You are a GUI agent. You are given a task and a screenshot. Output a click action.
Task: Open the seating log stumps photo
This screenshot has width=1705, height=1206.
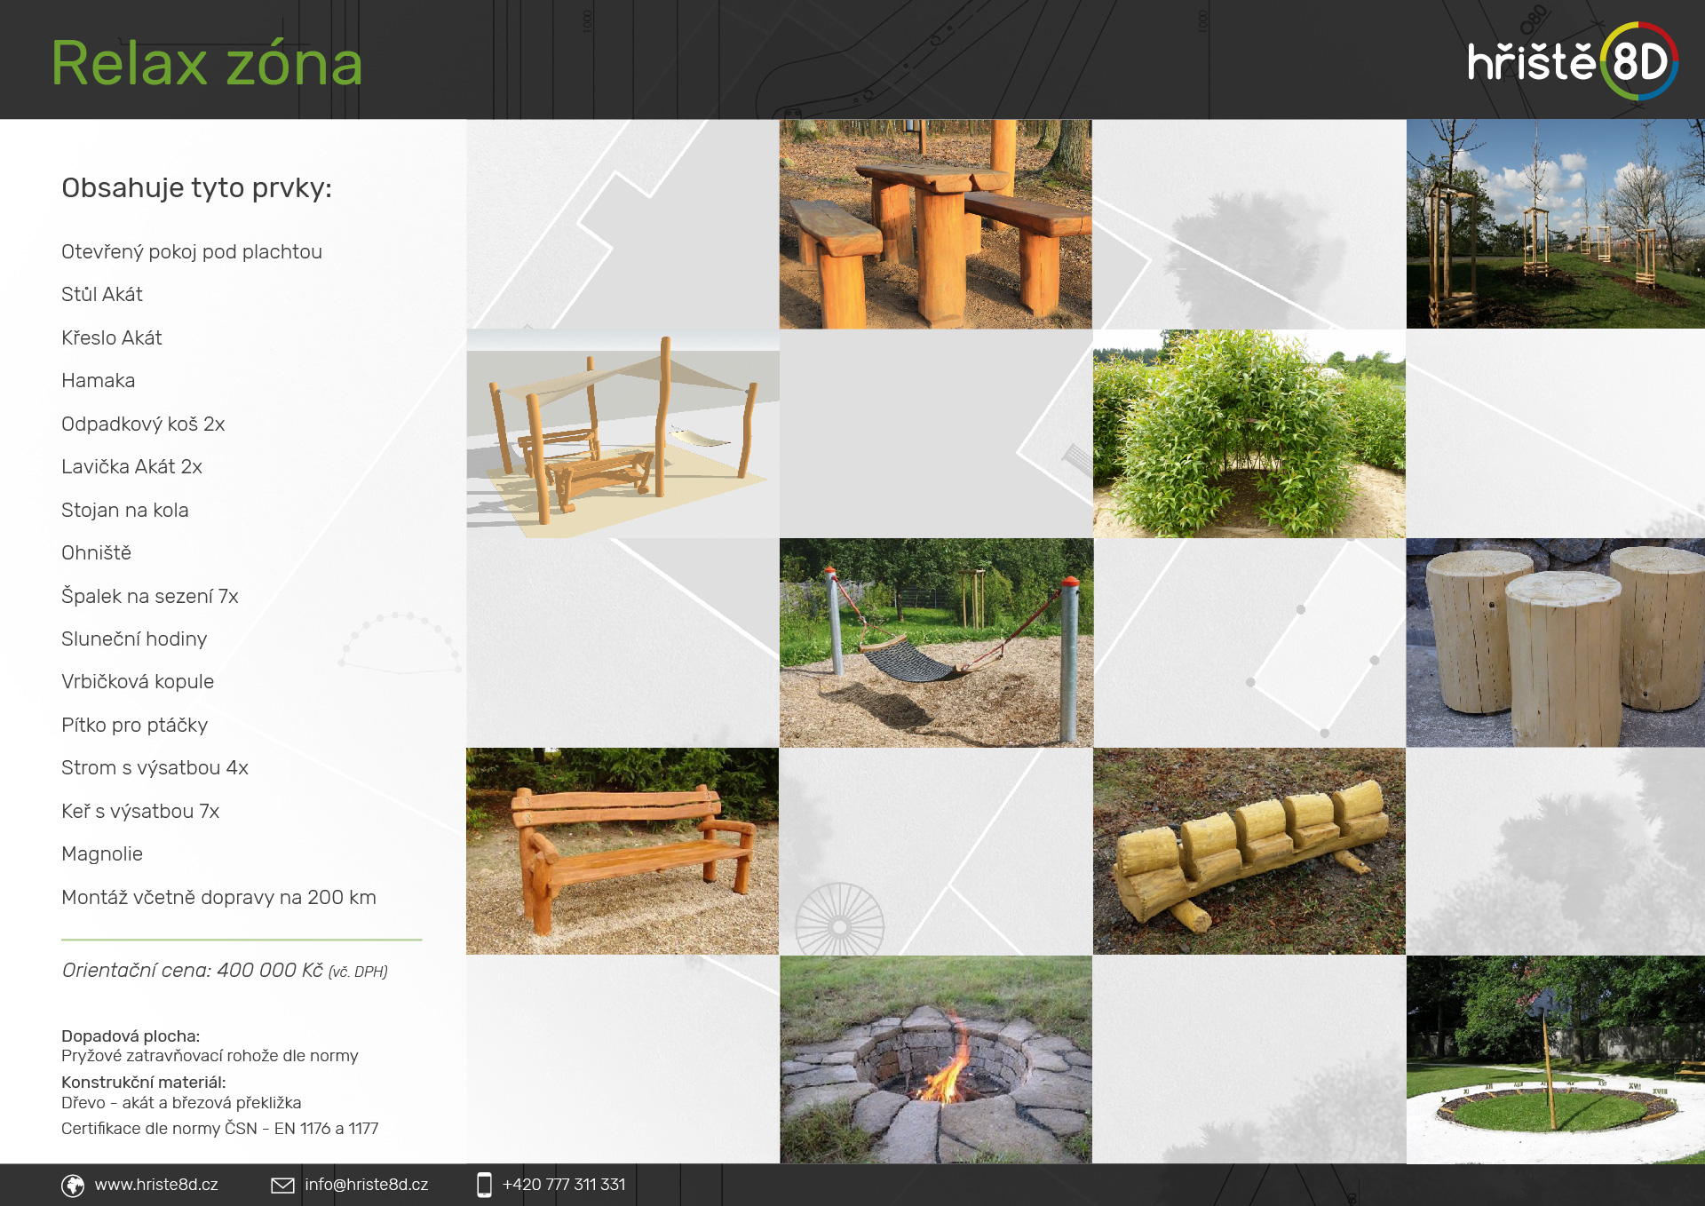click(x=1556, y=643)
